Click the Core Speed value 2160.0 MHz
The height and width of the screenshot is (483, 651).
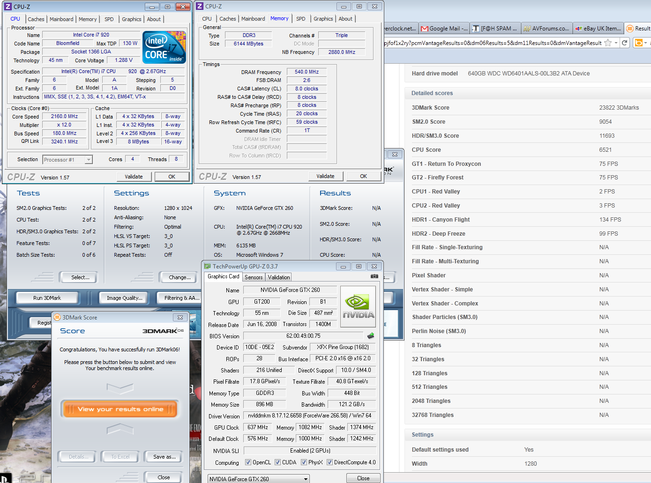(64, 116)
